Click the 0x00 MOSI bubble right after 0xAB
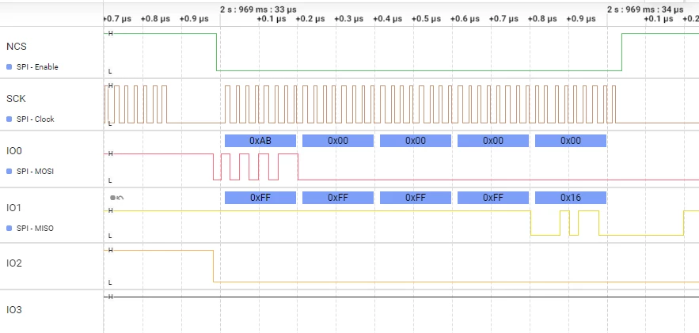The image size is (699, 333). click(x=338, y=141)
